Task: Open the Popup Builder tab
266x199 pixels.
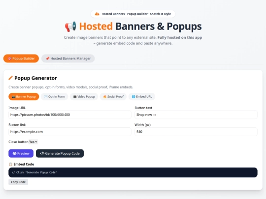Action: 21,58
